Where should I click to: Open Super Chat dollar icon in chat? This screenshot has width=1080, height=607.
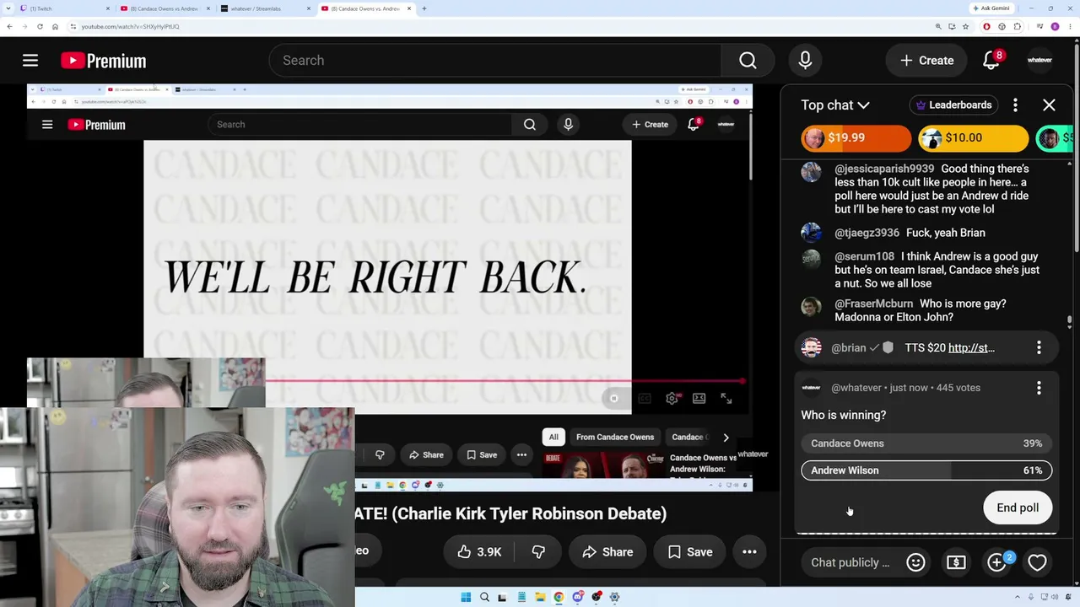pyautogui.click(x=956, y=562)
